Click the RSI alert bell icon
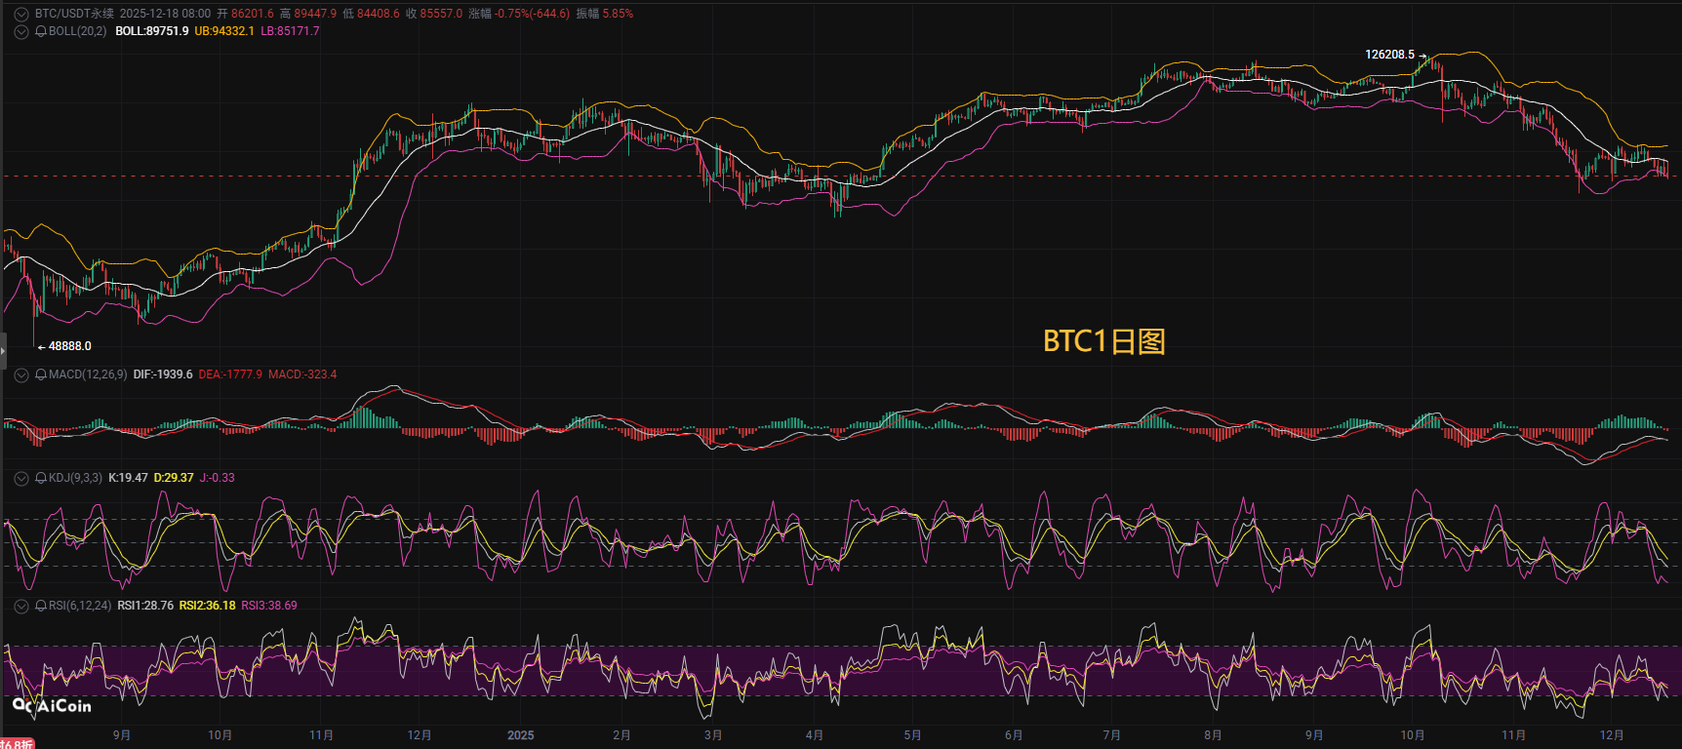This screenshot has width=1682, height=749. click(41, 607)
